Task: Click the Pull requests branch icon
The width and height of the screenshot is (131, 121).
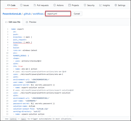Action: pos(35,5)
